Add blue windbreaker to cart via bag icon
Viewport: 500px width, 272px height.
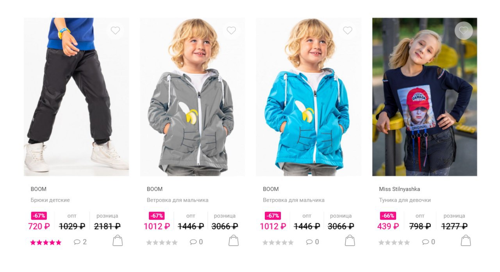(x=350, y=240)
